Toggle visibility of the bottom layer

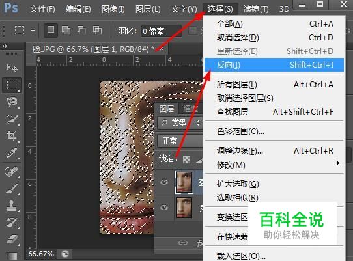[x=164, y=207]
